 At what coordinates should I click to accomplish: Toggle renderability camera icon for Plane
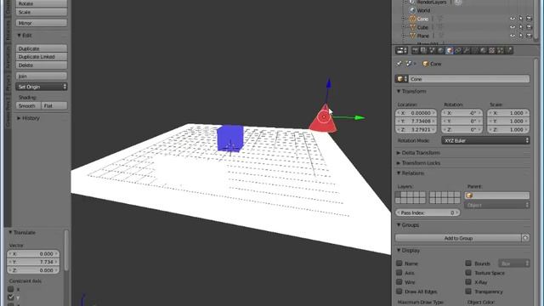pyautogui.click(x=529, y=36)
